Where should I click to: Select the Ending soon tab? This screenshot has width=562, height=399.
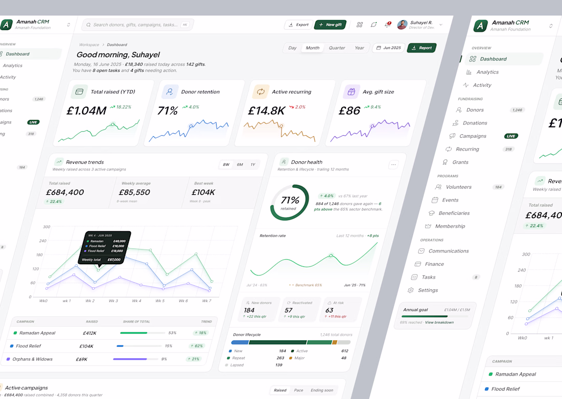pyautogui.click(x=322, y=390)
